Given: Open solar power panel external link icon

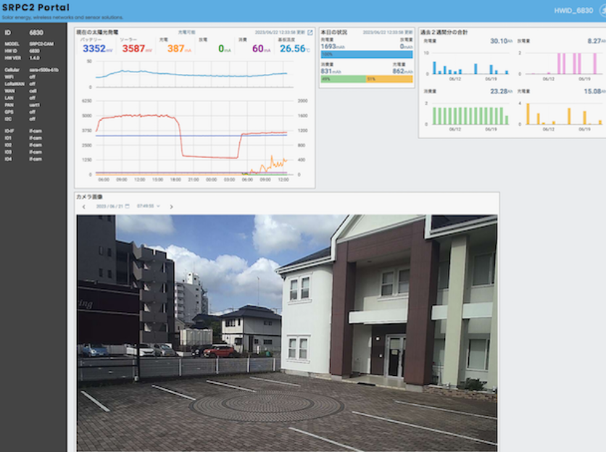Looking at the screenshot, I should [x=310, y=33].
